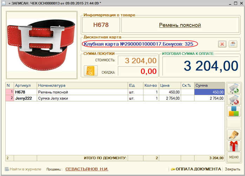Click quantity cell in H678 row
The height and width of the screenshot is (176, 245).
pos(151,92)
